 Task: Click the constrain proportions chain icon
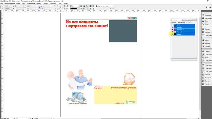pos(25,7)
